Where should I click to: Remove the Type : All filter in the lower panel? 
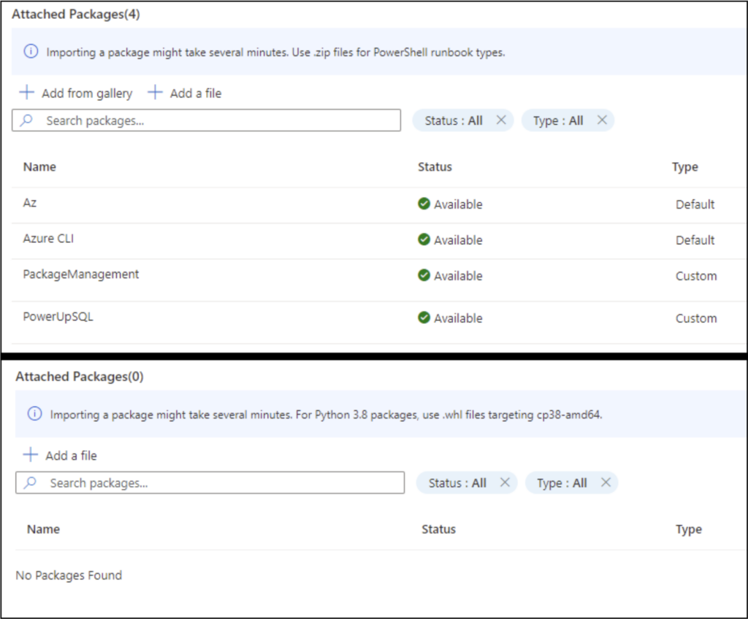point(606,482)
